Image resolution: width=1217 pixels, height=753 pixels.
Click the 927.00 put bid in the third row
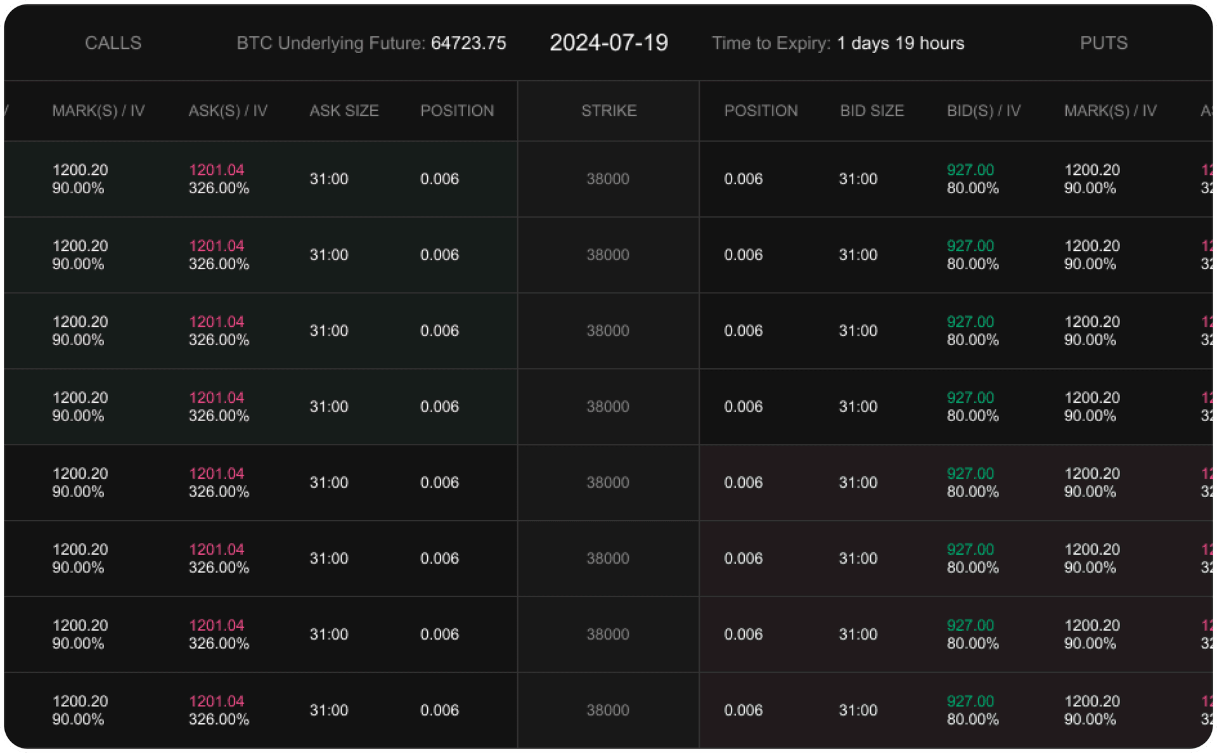970,322
